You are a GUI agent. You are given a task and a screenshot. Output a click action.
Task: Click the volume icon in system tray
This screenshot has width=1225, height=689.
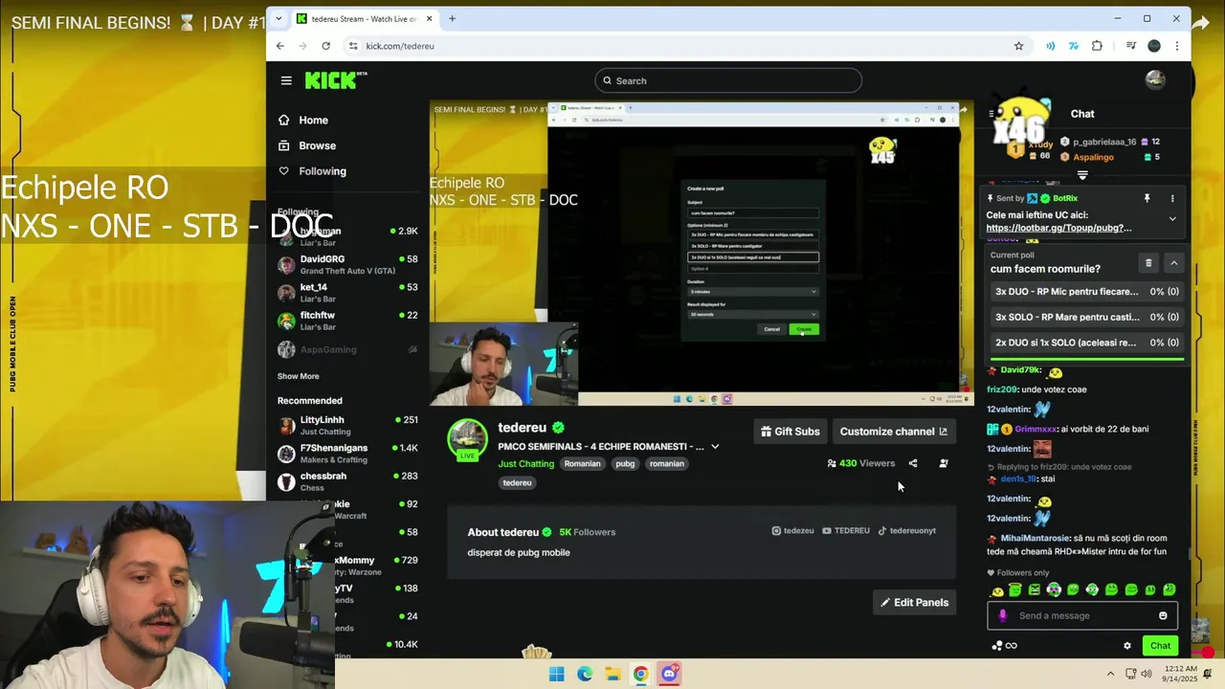coord(1147,674)
